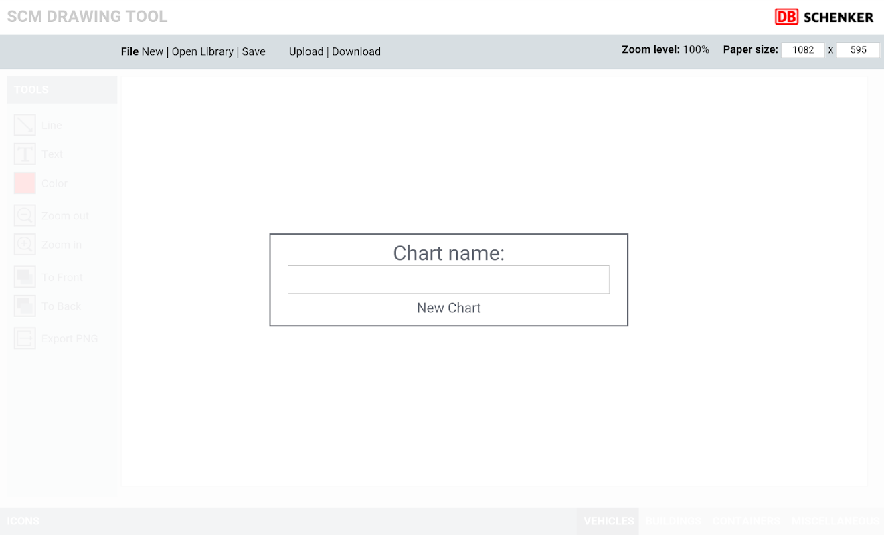Click the ICONS panel header
884x535 pixels.
(x=23, y=521)
